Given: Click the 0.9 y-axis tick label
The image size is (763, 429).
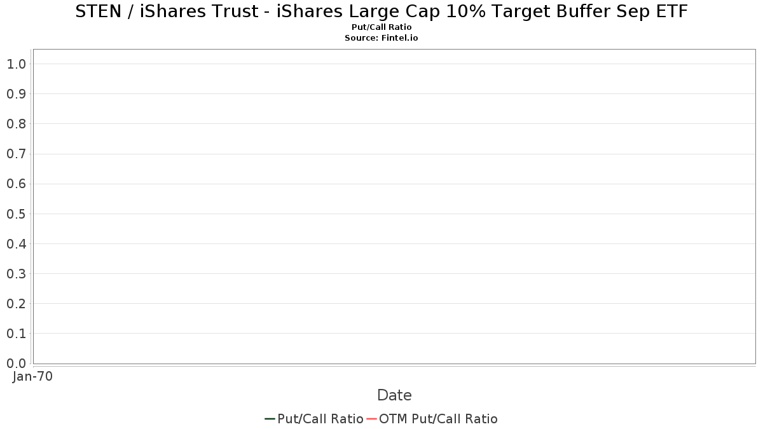Looking at the screenshot, I should coord(16,93).
